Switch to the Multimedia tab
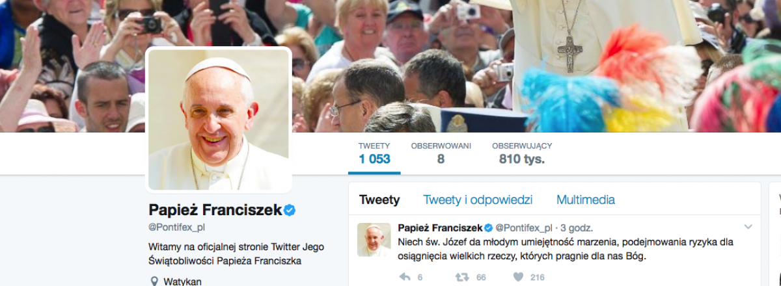 586,200
